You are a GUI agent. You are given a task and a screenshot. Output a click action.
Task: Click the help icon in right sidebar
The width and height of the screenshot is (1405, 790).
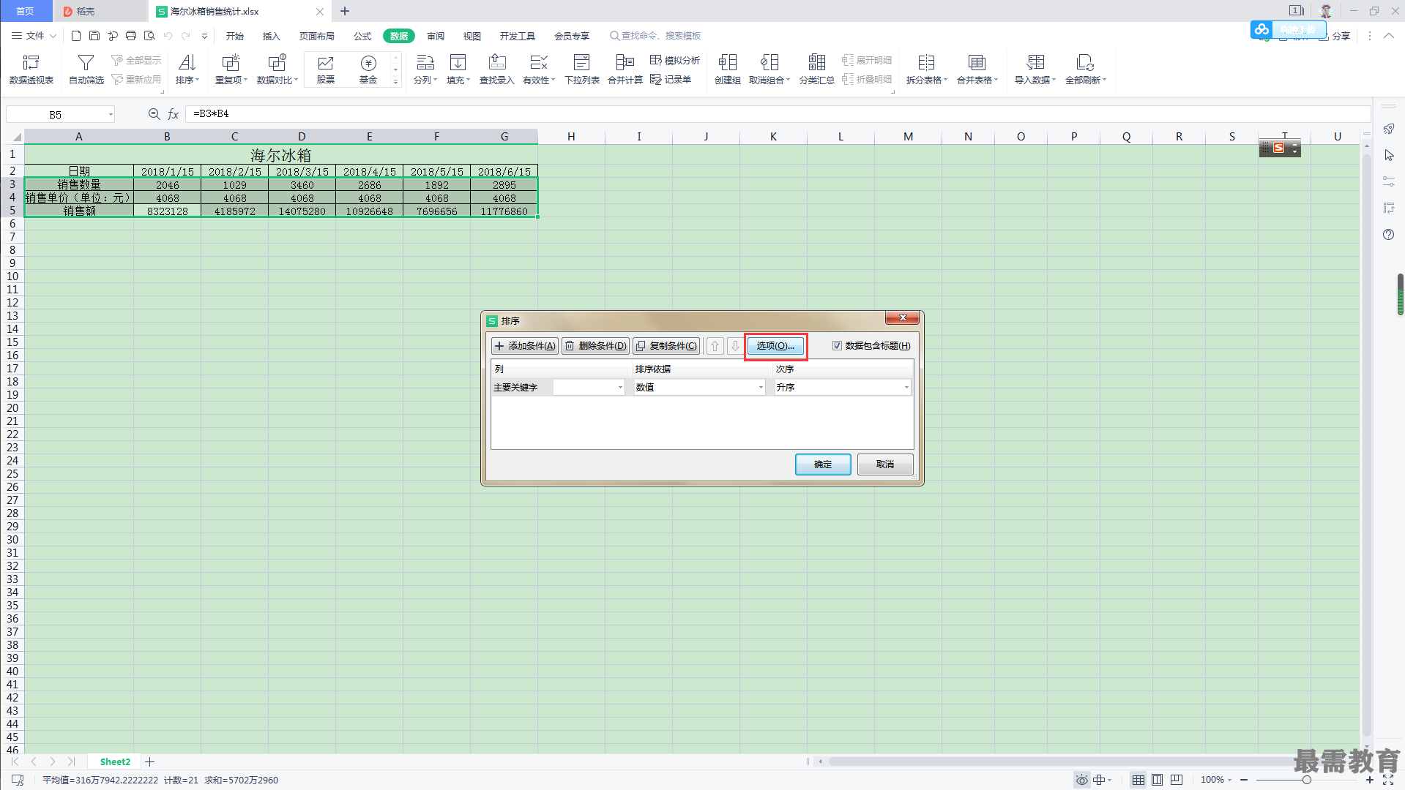click(x=1388, y=234)
